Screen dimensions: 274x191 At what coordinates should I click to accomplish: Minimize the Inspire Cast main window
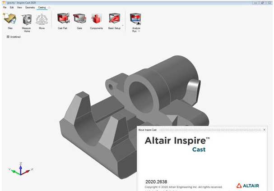click(x=255, y=3)
